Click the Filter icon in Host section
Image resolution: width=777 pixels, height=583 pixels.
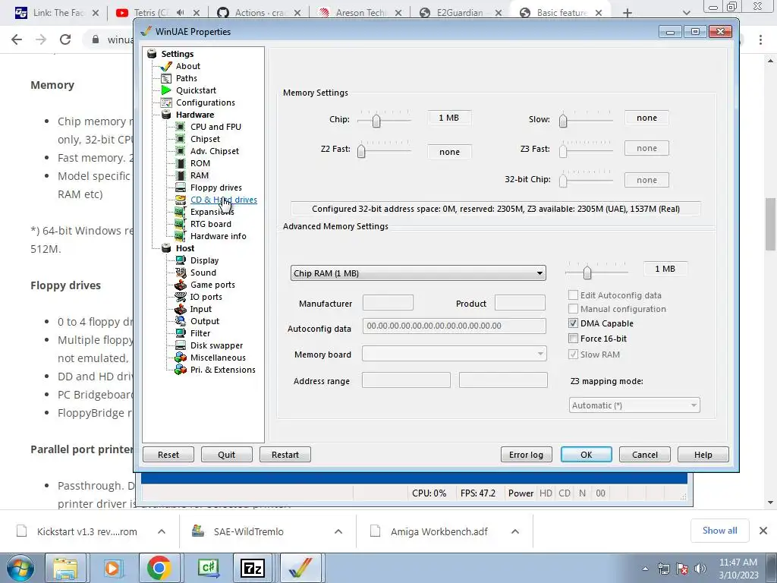point(181,333)
